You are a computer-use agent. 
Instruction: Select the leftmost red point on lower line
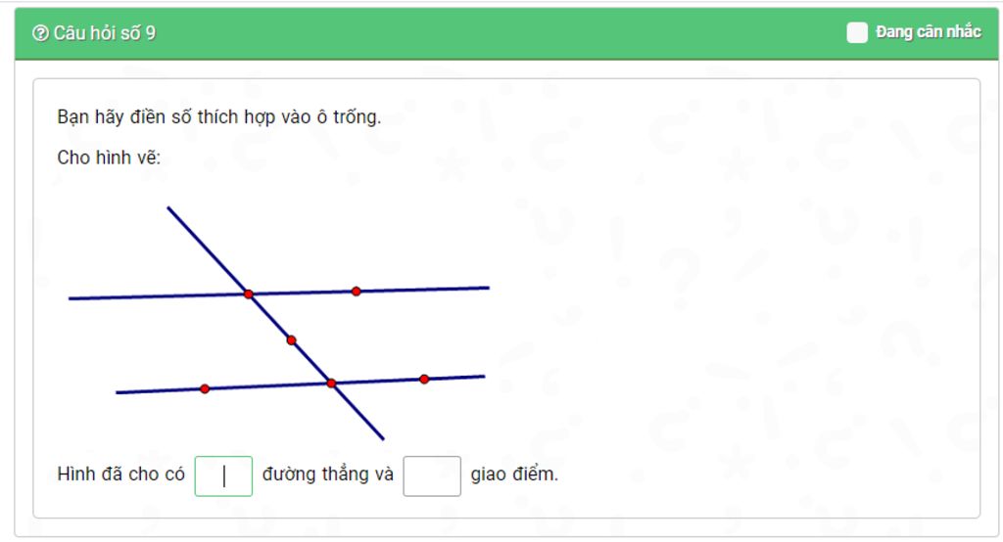[x=205, y=388]
